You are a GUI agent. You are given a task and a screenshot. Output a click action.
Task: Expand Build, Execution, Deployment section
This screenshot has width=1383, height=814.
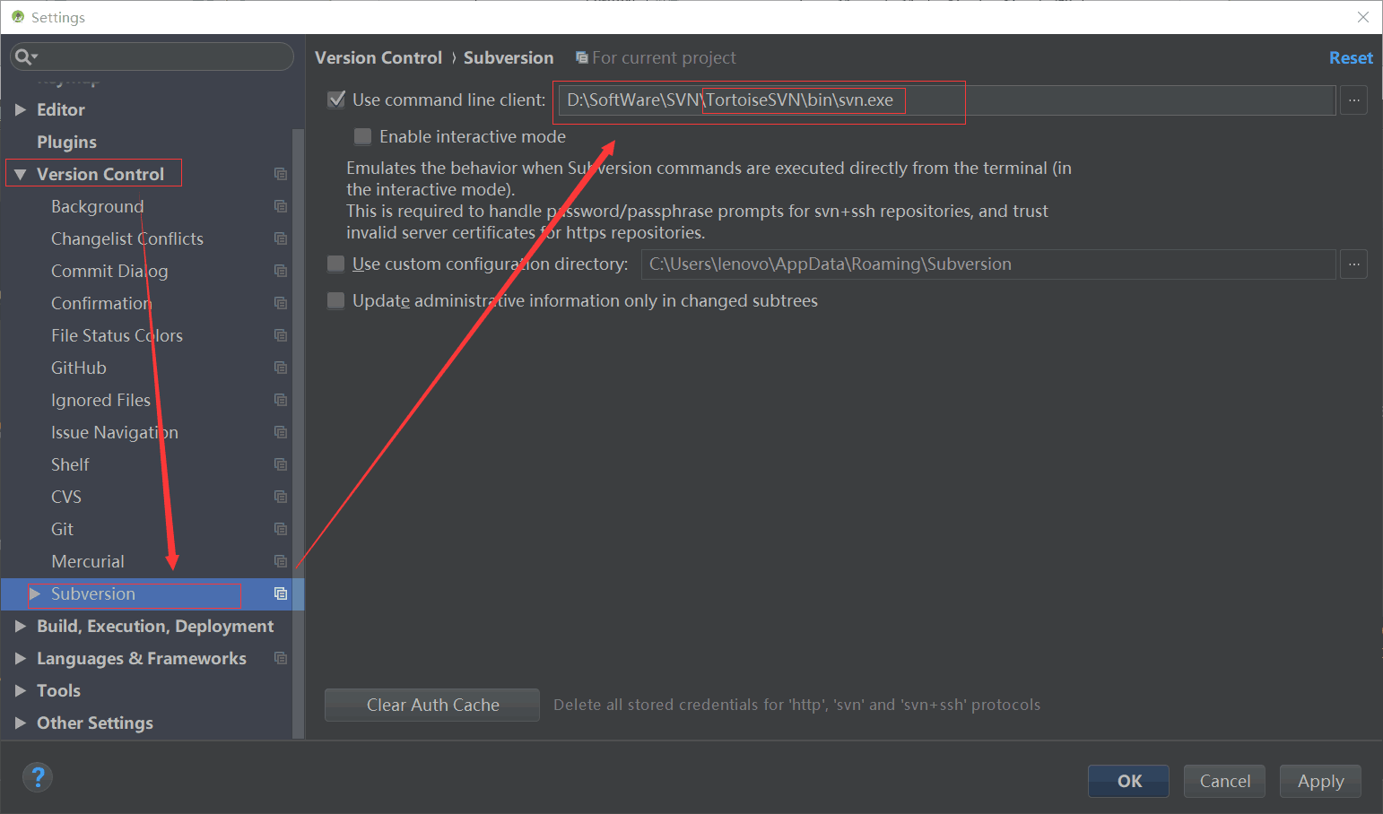[x=21, y=626]
